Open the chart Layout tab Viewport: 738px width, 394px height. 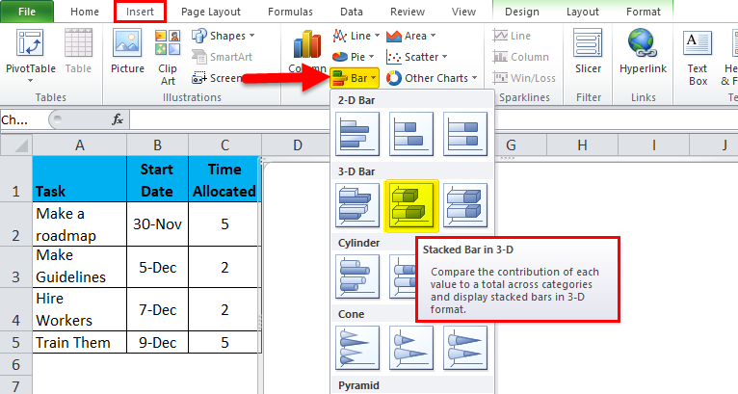pos(583,12)
